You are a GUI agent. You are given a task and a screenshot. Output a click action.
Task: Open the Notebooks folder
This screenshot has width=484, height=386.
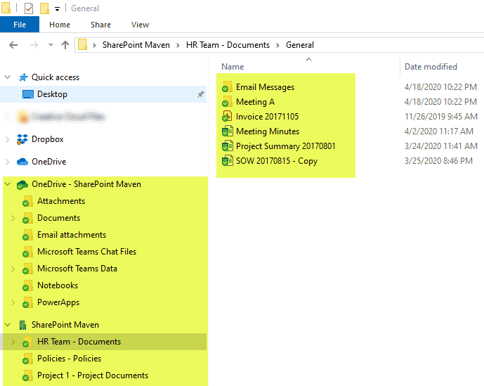[58, 285]
